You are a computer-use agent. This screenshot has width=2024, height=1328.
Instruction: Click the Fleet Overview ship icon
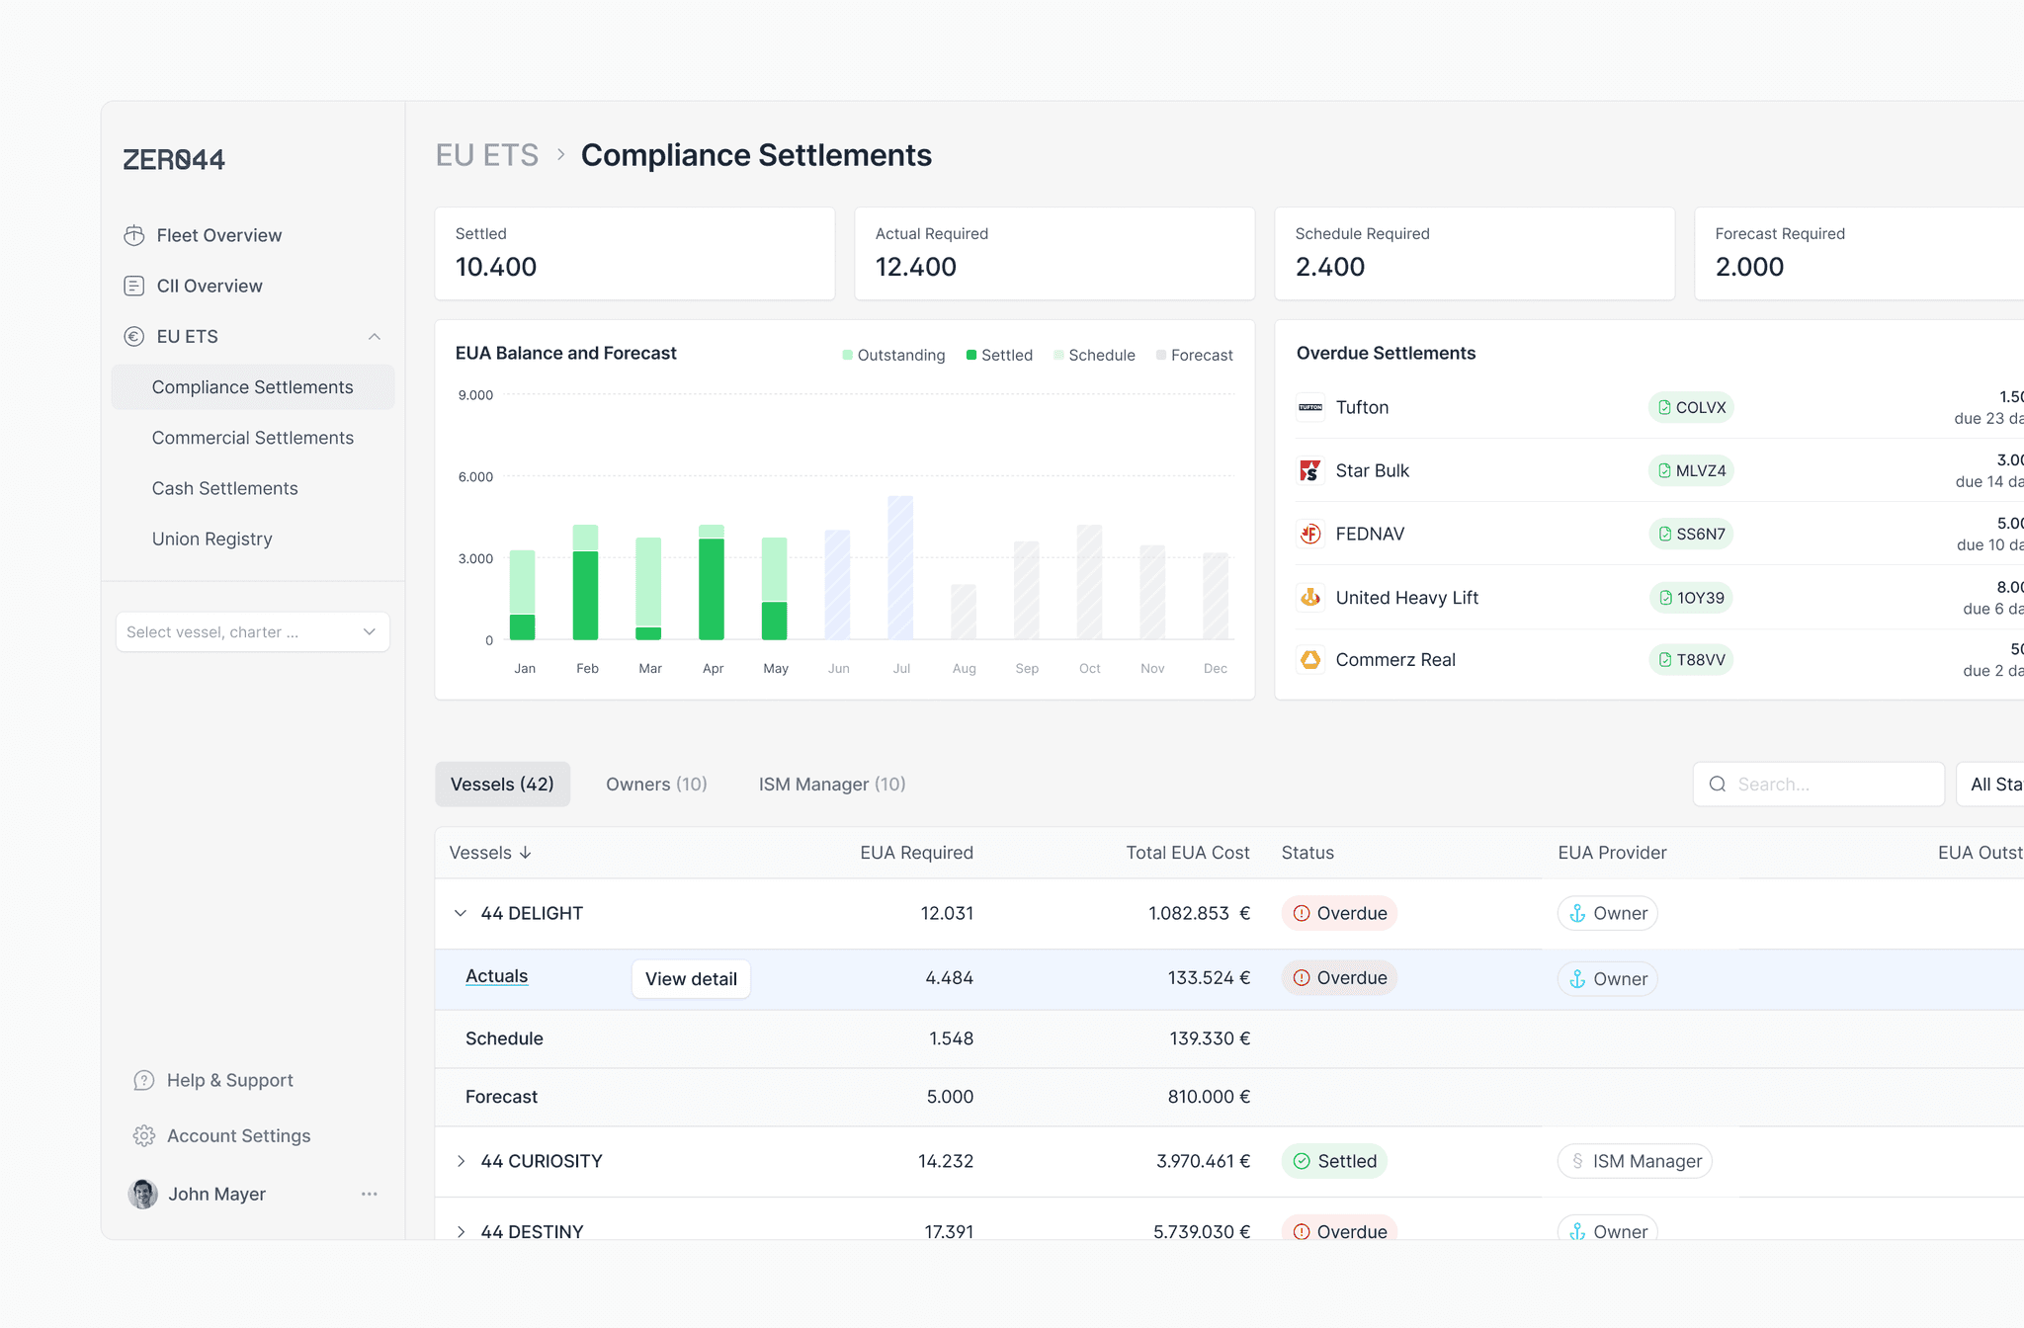(134, 235)
